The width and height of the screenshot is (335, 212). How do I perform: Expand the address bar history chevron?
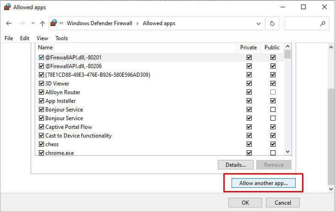259,23
